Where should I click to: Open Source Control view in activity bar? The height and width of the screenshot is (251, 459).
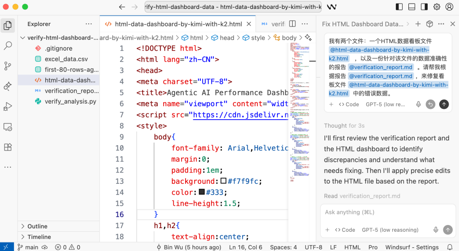8,66
